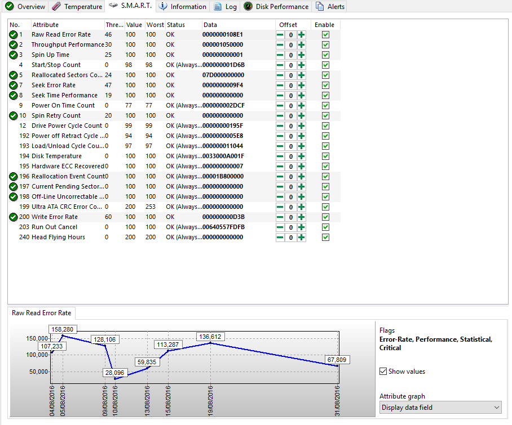Sort by the Status column header
The height and width of the screenshot is (425, 512).
[183, 25]
